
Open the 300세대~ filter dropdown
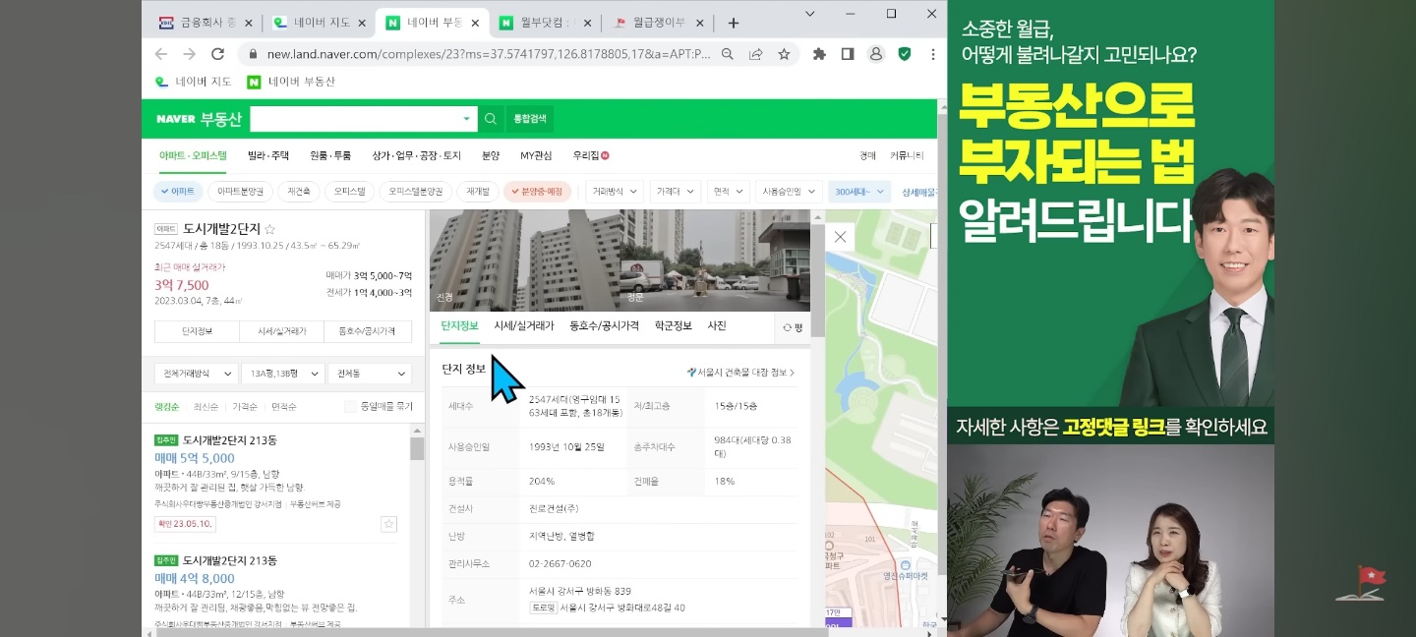[x=857, y=192]
